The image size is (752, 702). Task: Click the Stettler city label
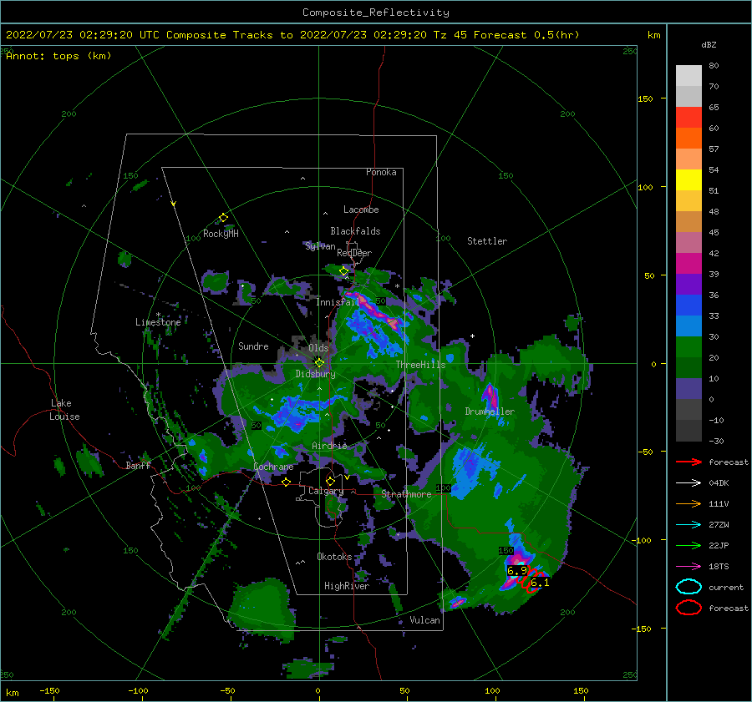point(487,241)
